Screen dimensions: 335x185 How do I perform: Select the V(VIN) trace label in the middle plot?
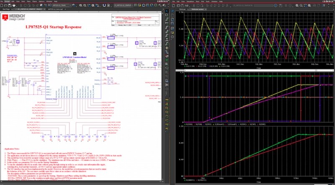click(x=189, y=125)
